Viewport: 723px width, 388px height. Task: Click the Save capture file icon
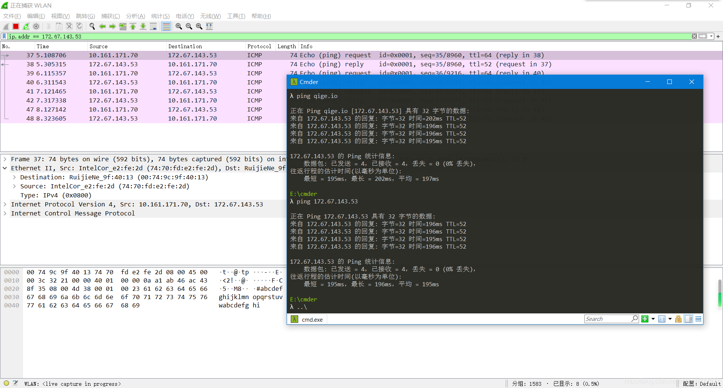(59, 26)
